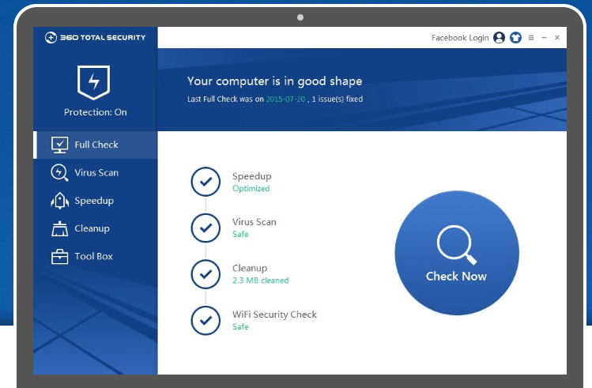The image size is (592, 388).
Task: Open the main menu hamburger icon
Action: (x=531, y=37)
